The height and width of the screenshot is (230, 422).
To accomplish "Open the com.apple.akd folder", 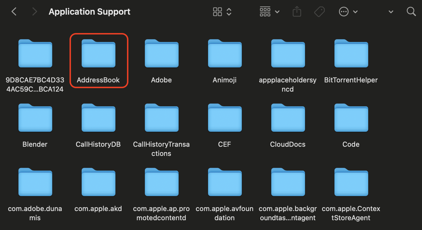I will [98, 182].
